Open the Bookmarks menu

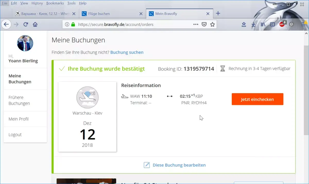(55, 3)
